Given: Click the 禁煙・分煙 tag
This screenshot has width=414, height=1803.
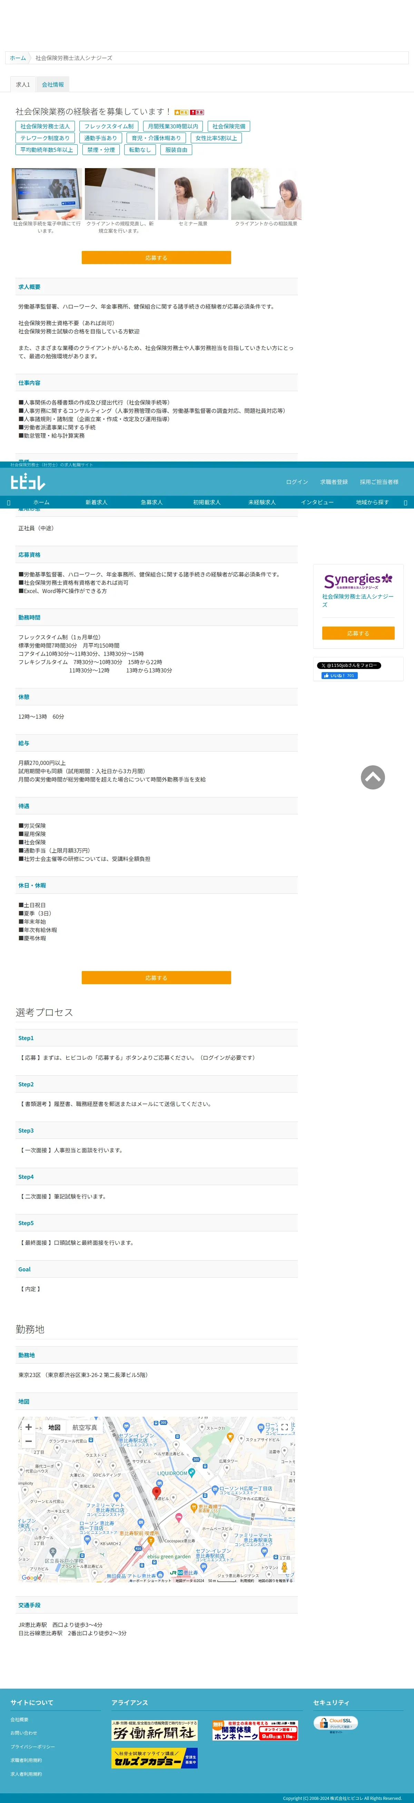Looking at the screenshot, I should [101, 150].
